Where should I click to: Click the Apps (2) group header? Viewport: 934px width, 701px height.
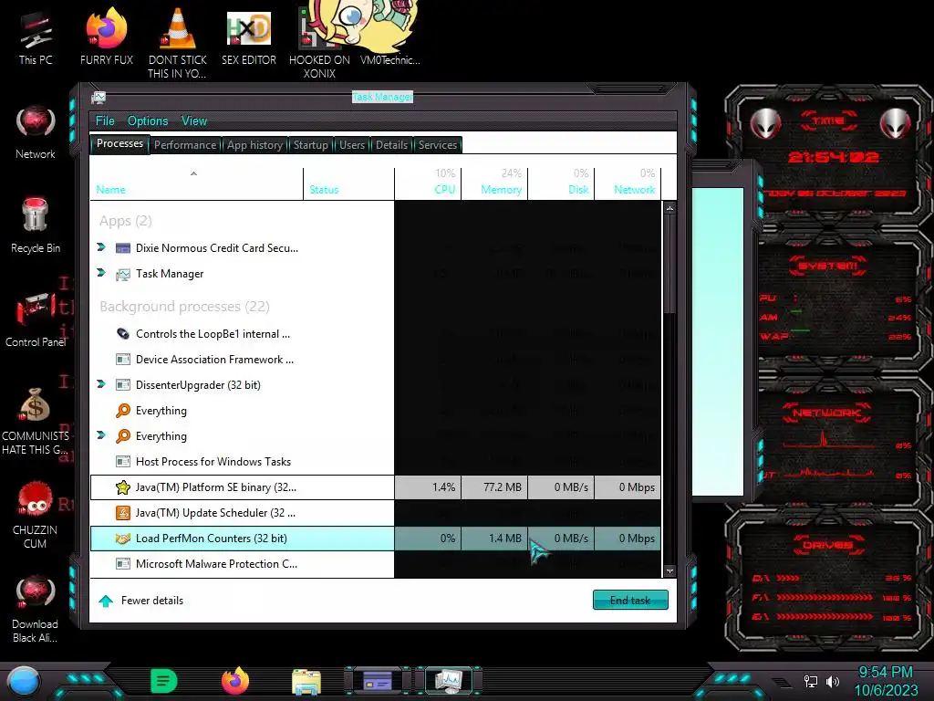[126, 221]
